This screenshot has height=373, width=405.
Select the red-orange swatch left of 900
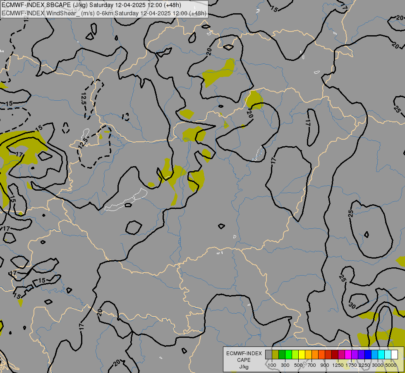[321, 355]
